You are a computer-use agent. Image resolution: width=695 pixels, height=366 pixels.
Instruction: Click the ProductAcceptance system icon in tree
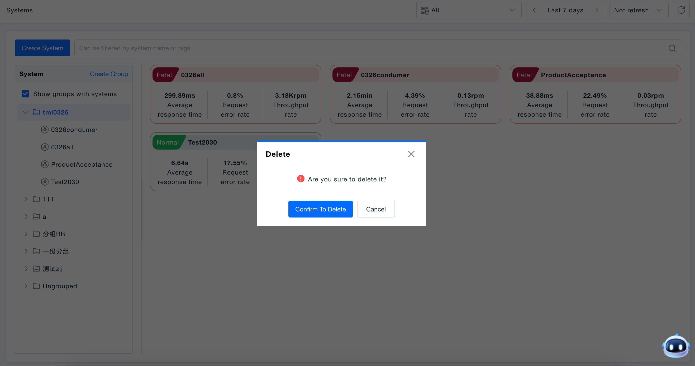point(45,164)
